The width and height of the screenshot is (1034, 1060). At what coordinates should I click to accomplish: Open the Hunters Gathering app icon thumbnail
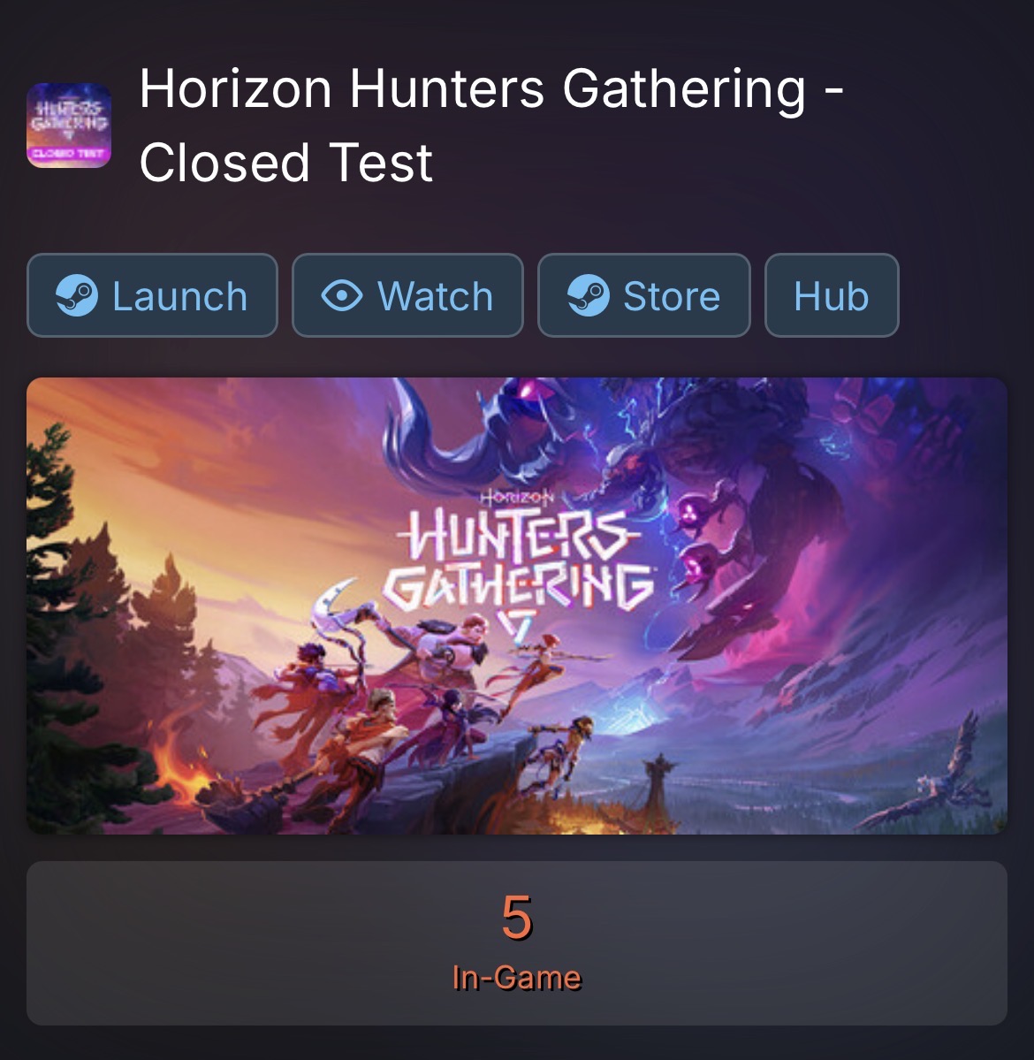69,125
